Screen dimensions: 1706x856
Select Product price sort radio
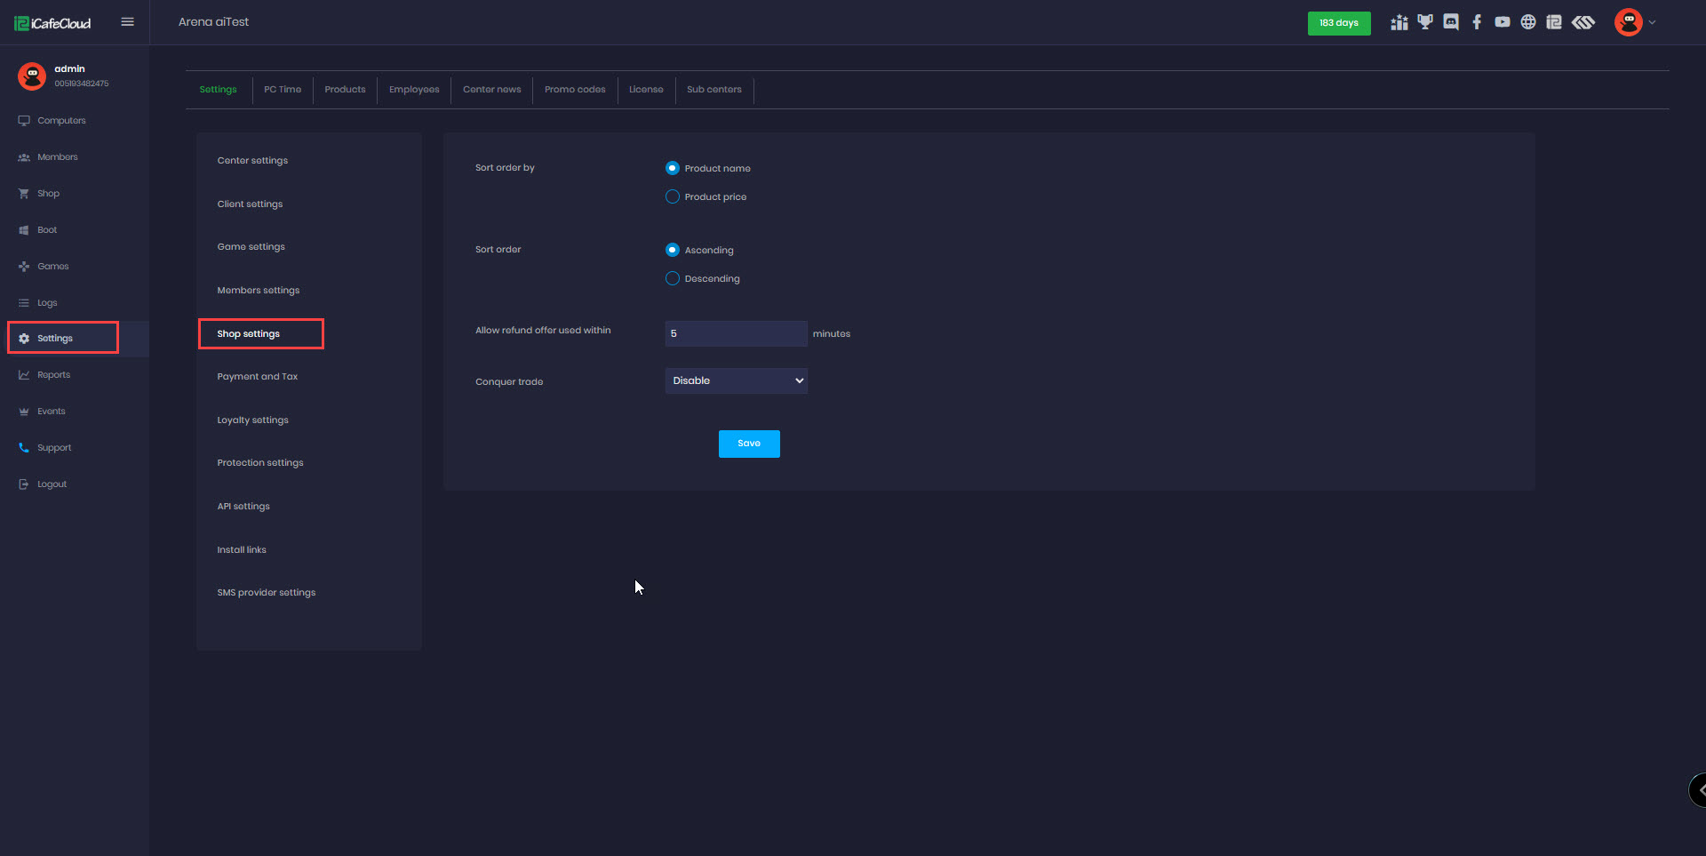click(x=673, y=196)
